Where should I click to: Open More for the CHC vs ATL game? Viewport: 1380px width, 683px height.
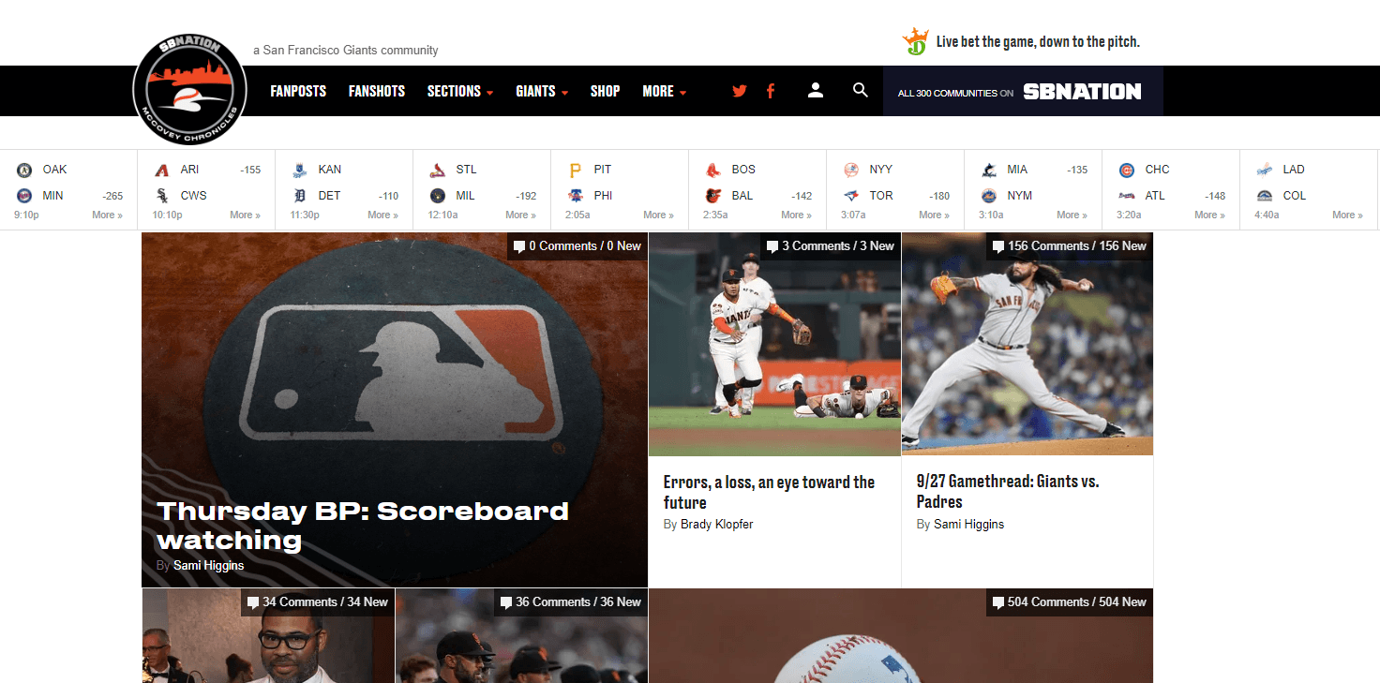[1210, 215]
